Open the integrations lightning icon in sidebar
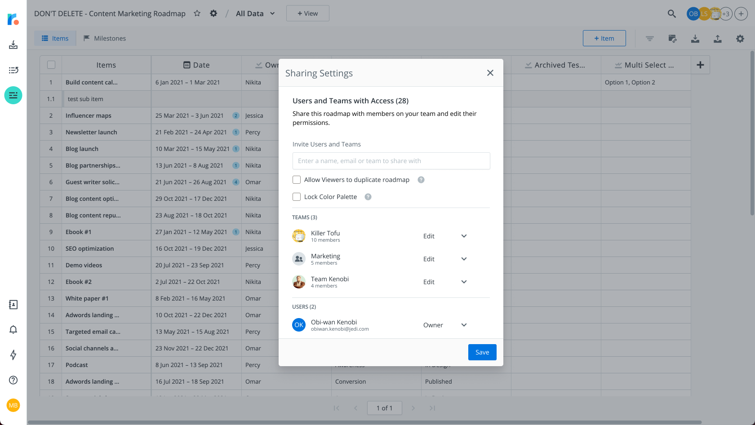This screenshot has width=755, height=425. pyautogui.click(x=13, y=355)
